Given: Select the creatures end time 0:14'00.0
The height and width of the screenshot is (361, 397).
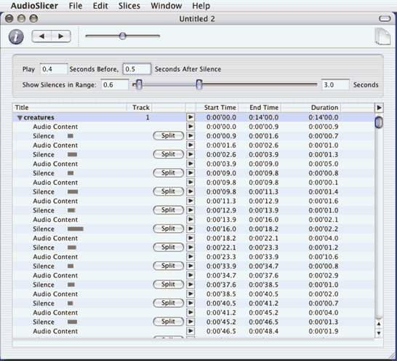Looking at the screenshot, I should 263,117.
